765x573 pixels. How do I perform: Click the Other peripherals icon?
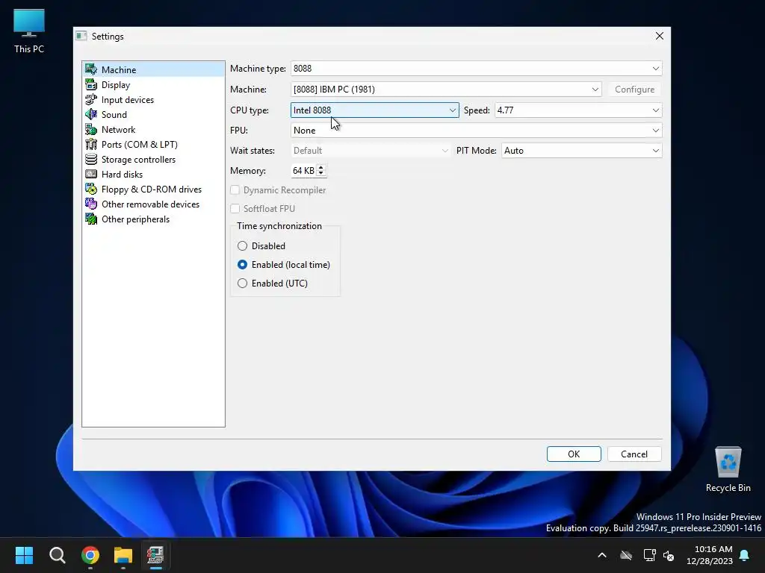tap(90, 219)
